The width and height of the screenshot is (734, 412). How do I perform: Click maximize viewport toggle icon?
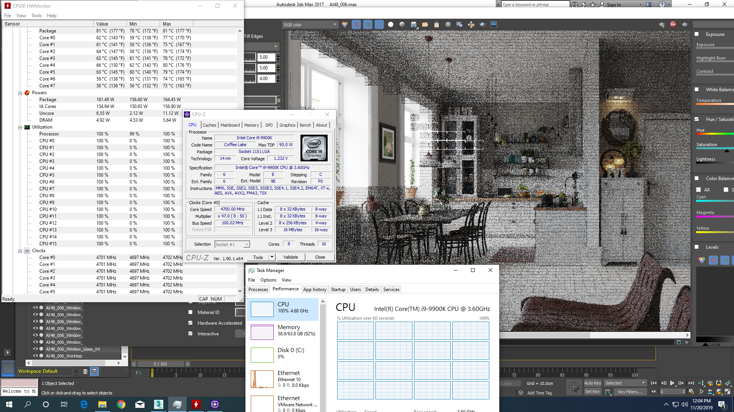[728, 392]
